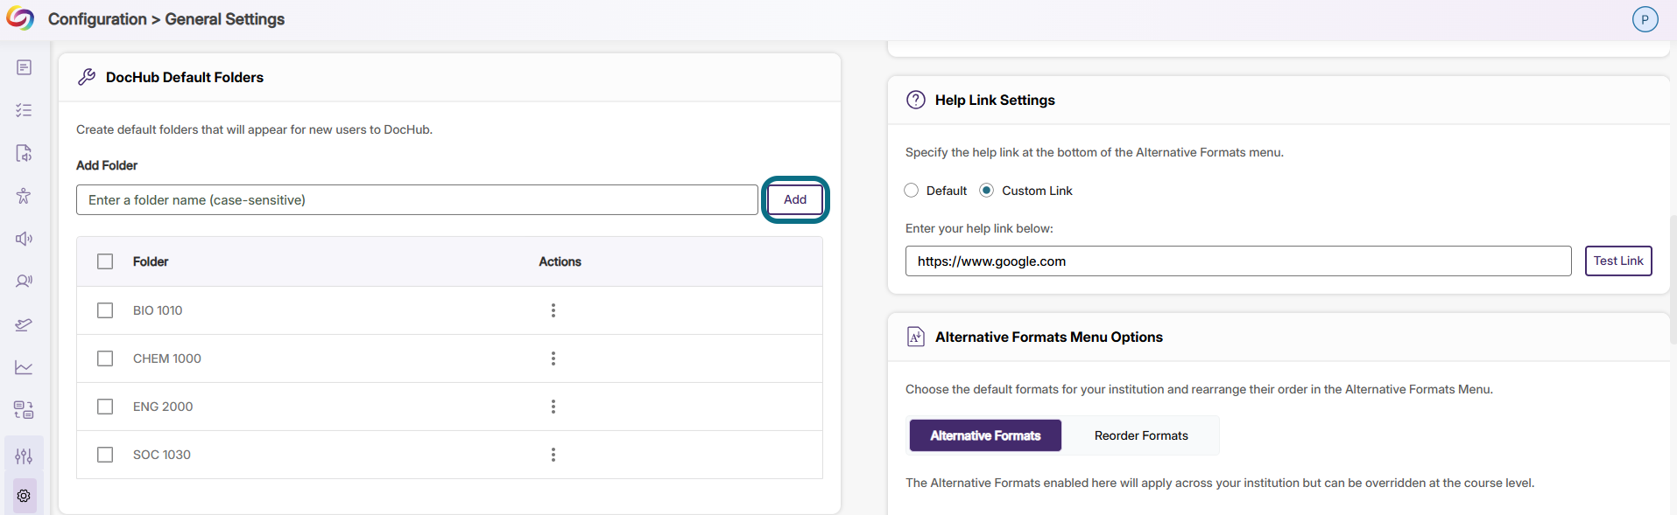Select the accessibility figure sidebar icon
This screenshot has width=1677, height=515.
[x=24, y=196]
